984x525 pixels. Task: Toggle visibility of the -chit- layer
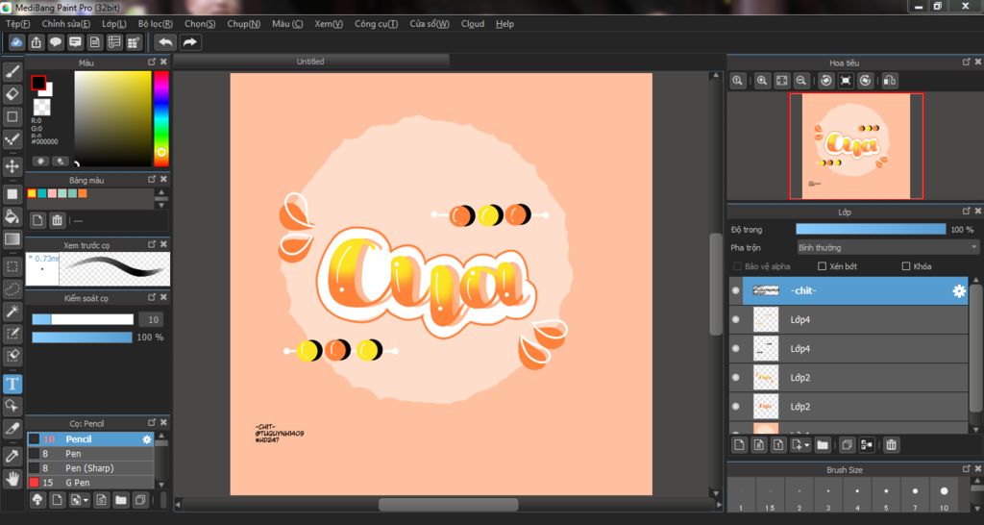pyautogui.click(x=735, y=290)
